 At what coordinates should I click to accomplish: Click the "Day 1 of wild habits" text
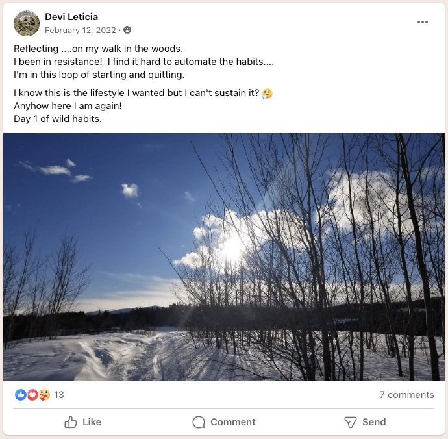click(x=58, y=119)
